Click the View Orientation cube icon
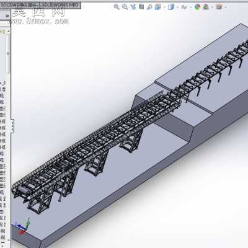This screenshot has width=248, height=248. tap(158, 7)
